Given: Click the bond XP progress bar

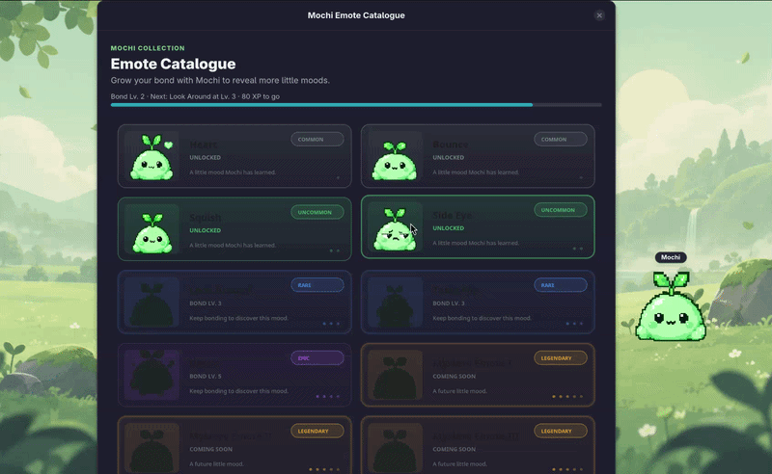Looking at the screenshot, I should pos(356,105).
